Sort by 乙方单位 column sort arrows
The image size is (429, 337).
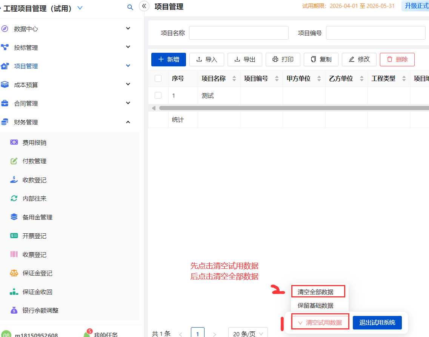[x=362, y=79]
